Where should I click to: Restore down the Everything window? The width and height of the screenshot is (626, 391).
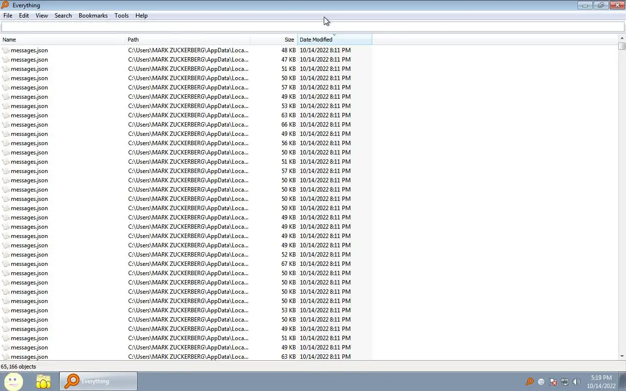(x=601, y=5)
